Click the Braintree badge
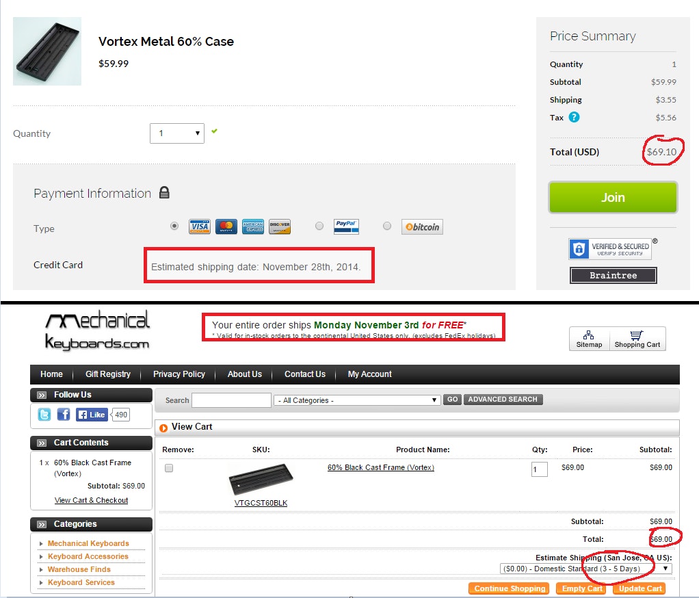 click(613, 275)
